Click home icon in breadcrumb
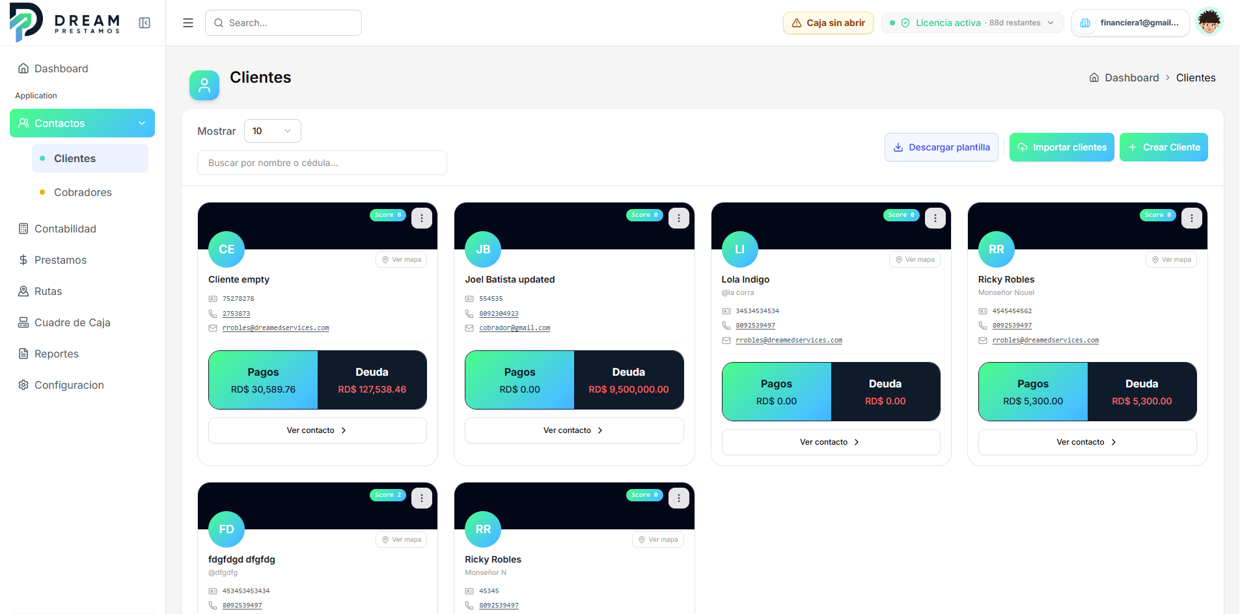This screenshot has height=614, width=1240. point(1094,77)
